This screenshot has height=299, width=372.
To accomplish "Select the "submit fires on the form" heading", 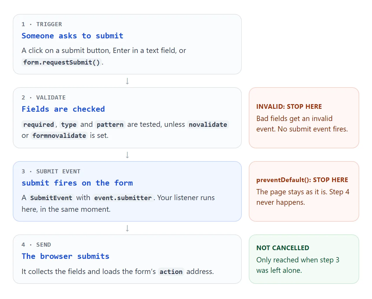I will pyautogui.click(x=77, y=183).
